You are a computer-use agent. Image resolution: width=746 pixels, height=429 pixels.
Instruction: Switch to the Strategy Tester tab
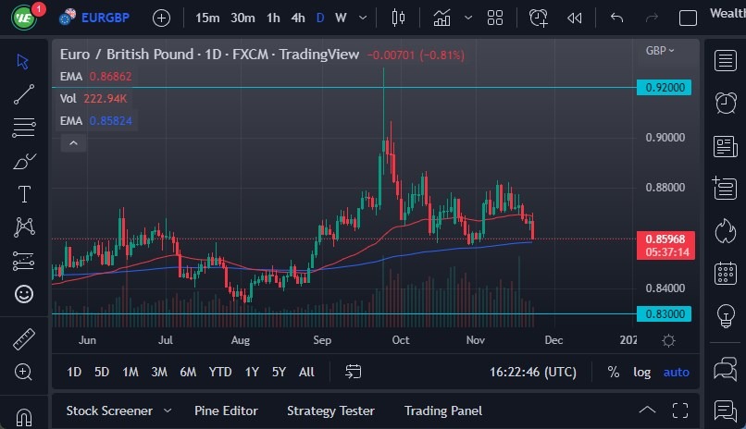[330, 411]
